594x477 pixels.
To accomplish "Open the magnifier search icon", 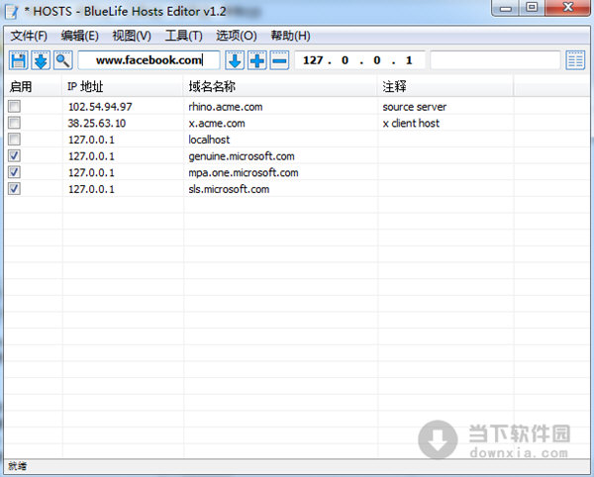I will coord(63,60).
